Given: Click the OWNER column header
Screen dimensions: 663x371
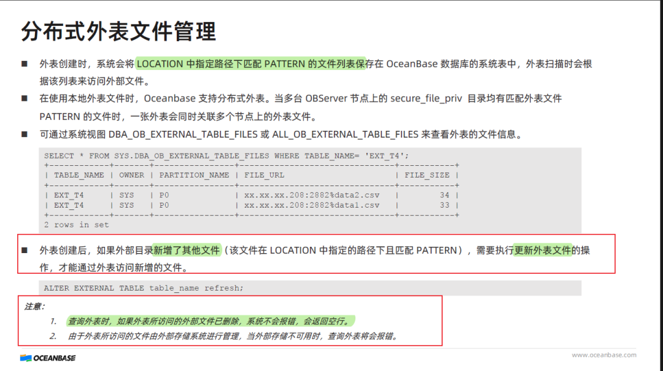Looking at the screenshot, I should [131, 175].
